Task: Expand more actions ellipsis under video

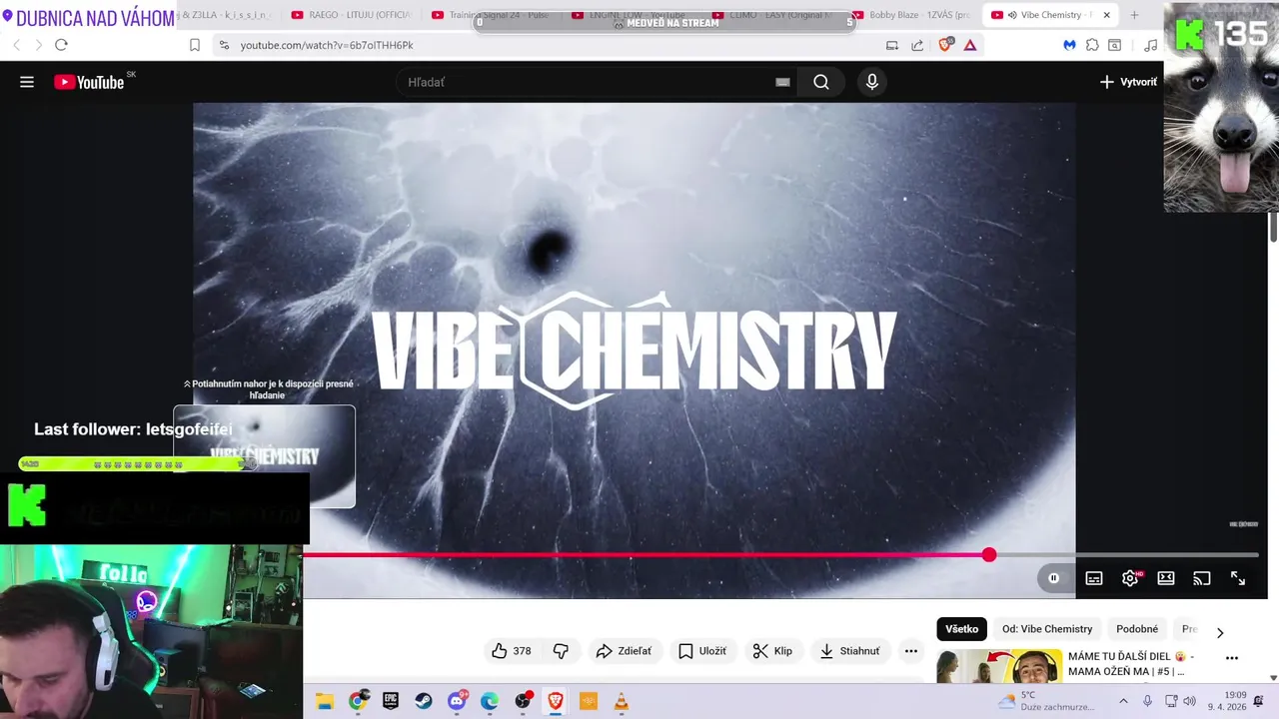Action: [911, 651]
